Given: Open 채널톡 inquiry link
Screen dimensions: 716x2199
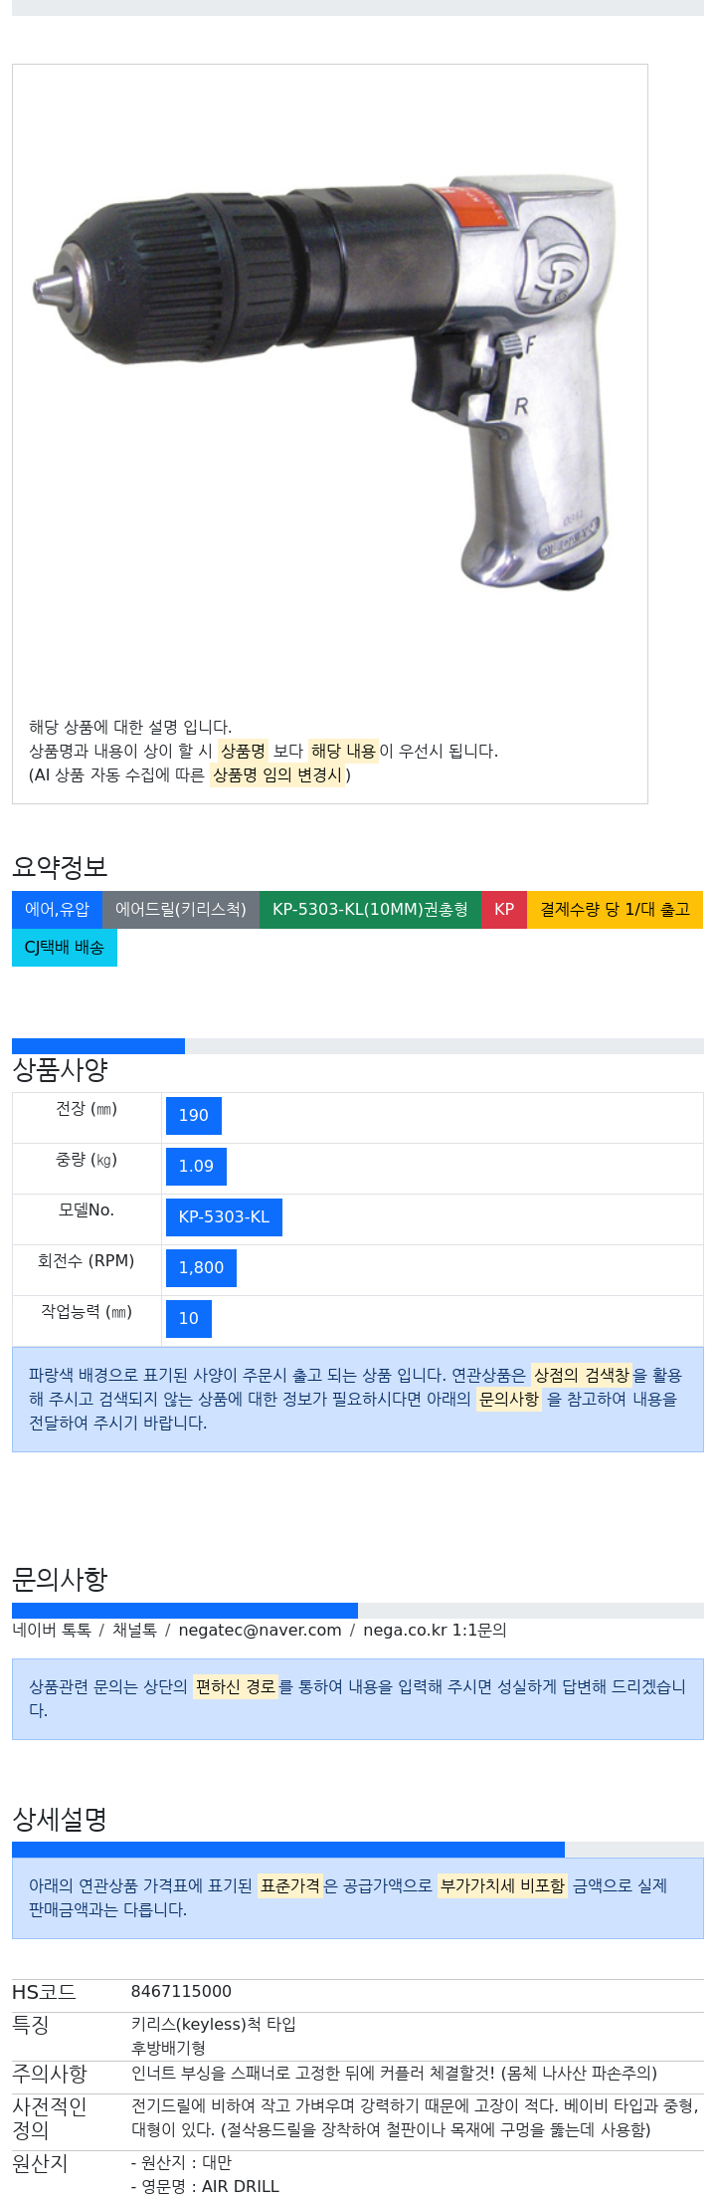Looking at the screenshot, I should 134,1631.
